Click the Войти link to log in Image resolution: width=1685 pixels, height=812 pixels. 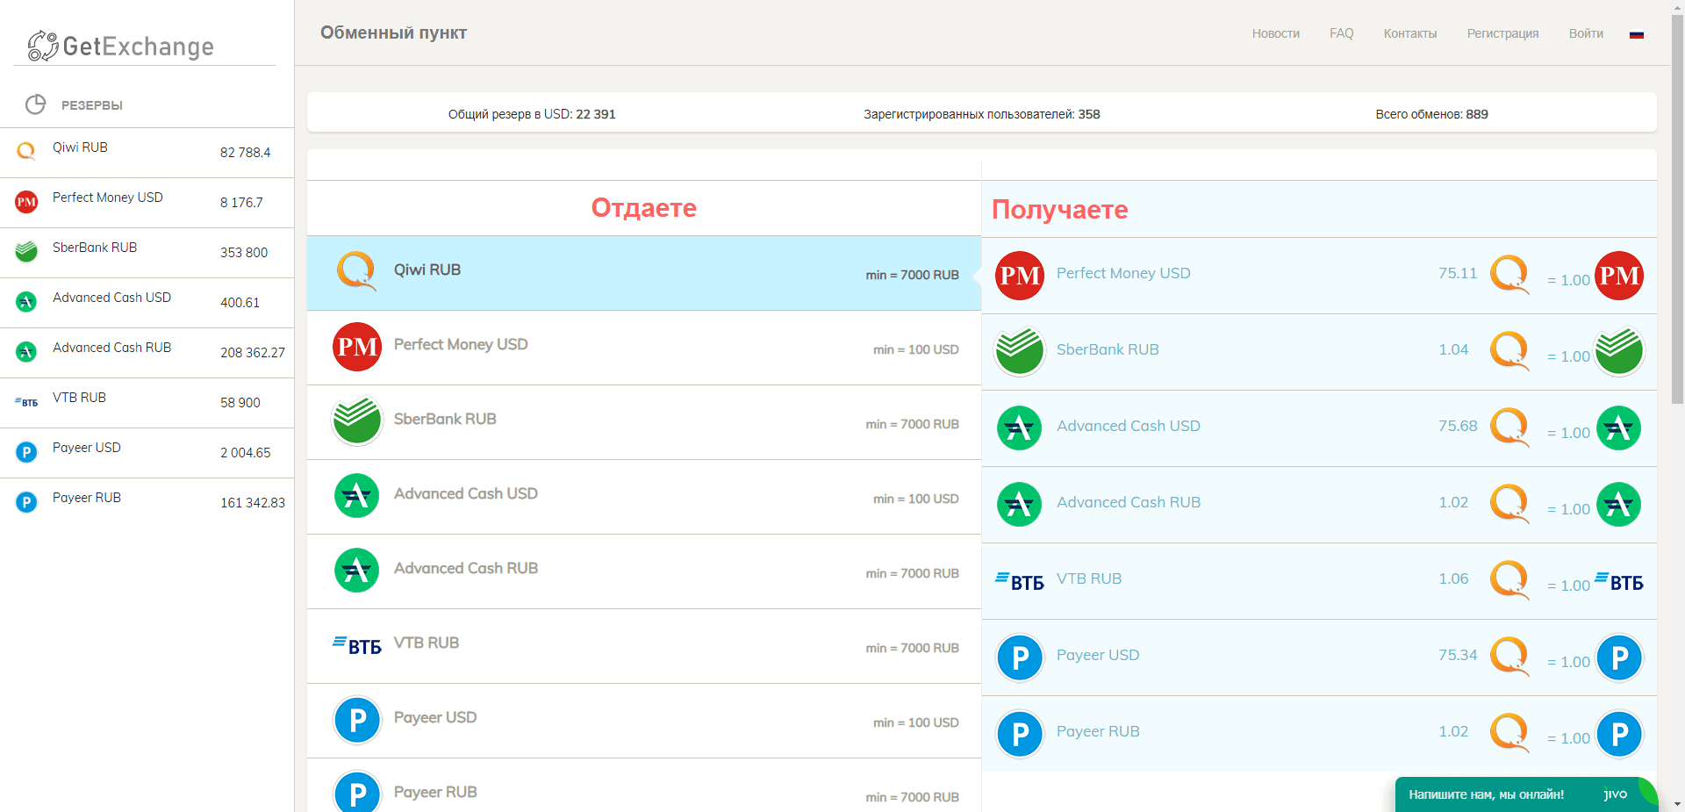click(x=1586, y=33)
